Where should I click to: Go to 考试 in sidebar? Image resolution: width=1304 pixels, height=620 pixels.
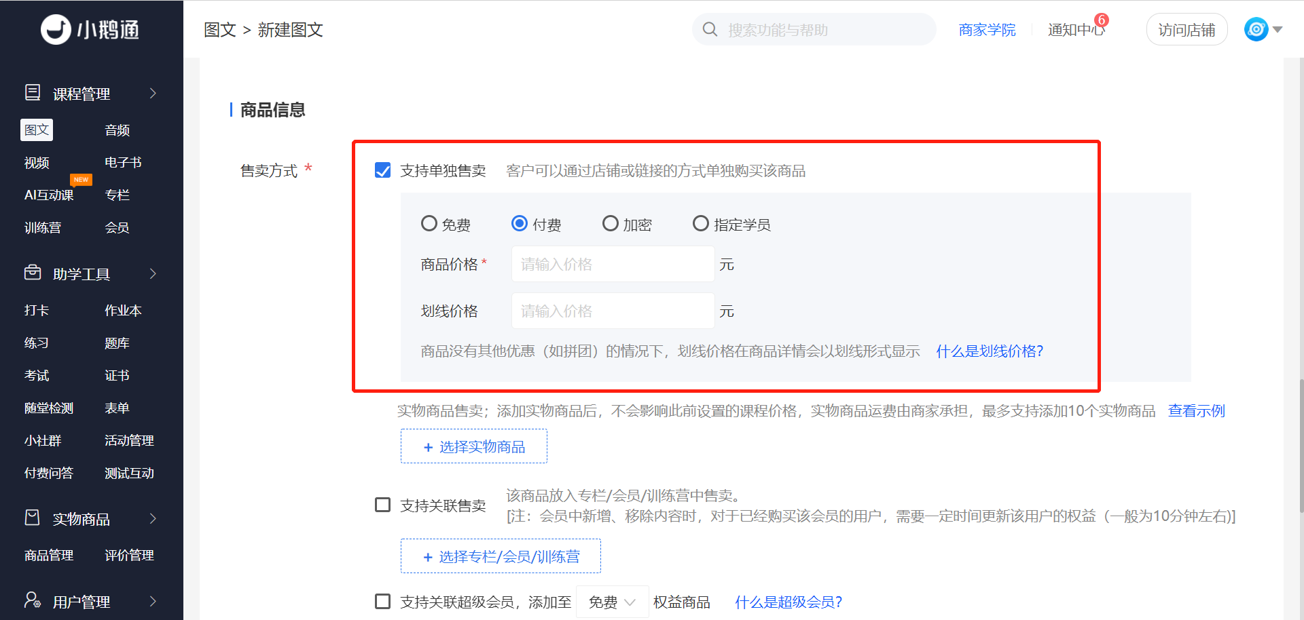click(x=37, y=375)
